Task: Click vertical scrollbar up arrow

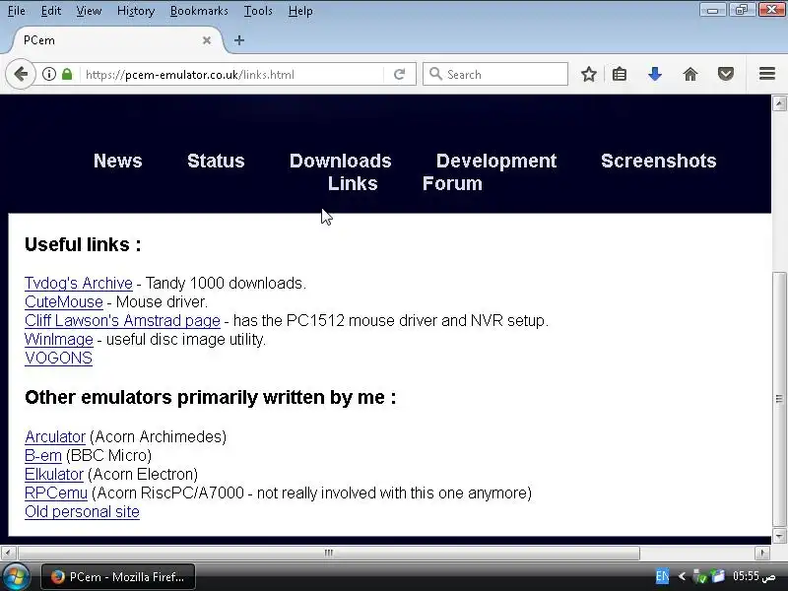Action: tap(779, 103)
